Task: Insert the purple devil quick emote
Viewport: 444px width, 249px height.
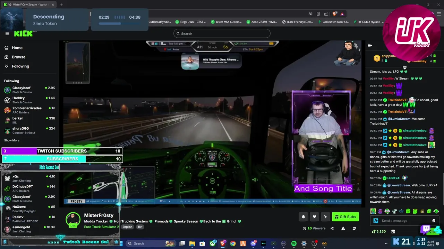Action: tap(380, 211)
